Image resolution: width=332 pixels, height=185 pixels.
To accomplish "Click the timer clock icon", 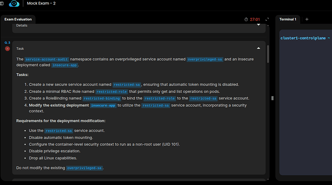I will tap(246, 19).
